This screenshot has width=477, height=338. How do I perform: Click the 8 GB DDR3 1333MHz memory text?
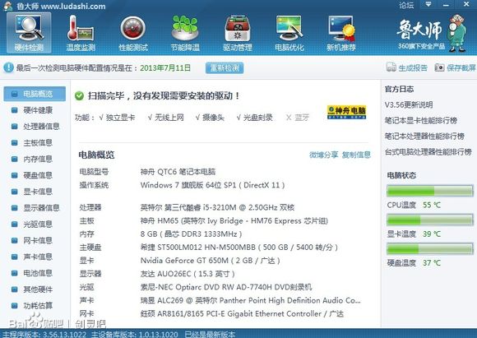point(191,234)
